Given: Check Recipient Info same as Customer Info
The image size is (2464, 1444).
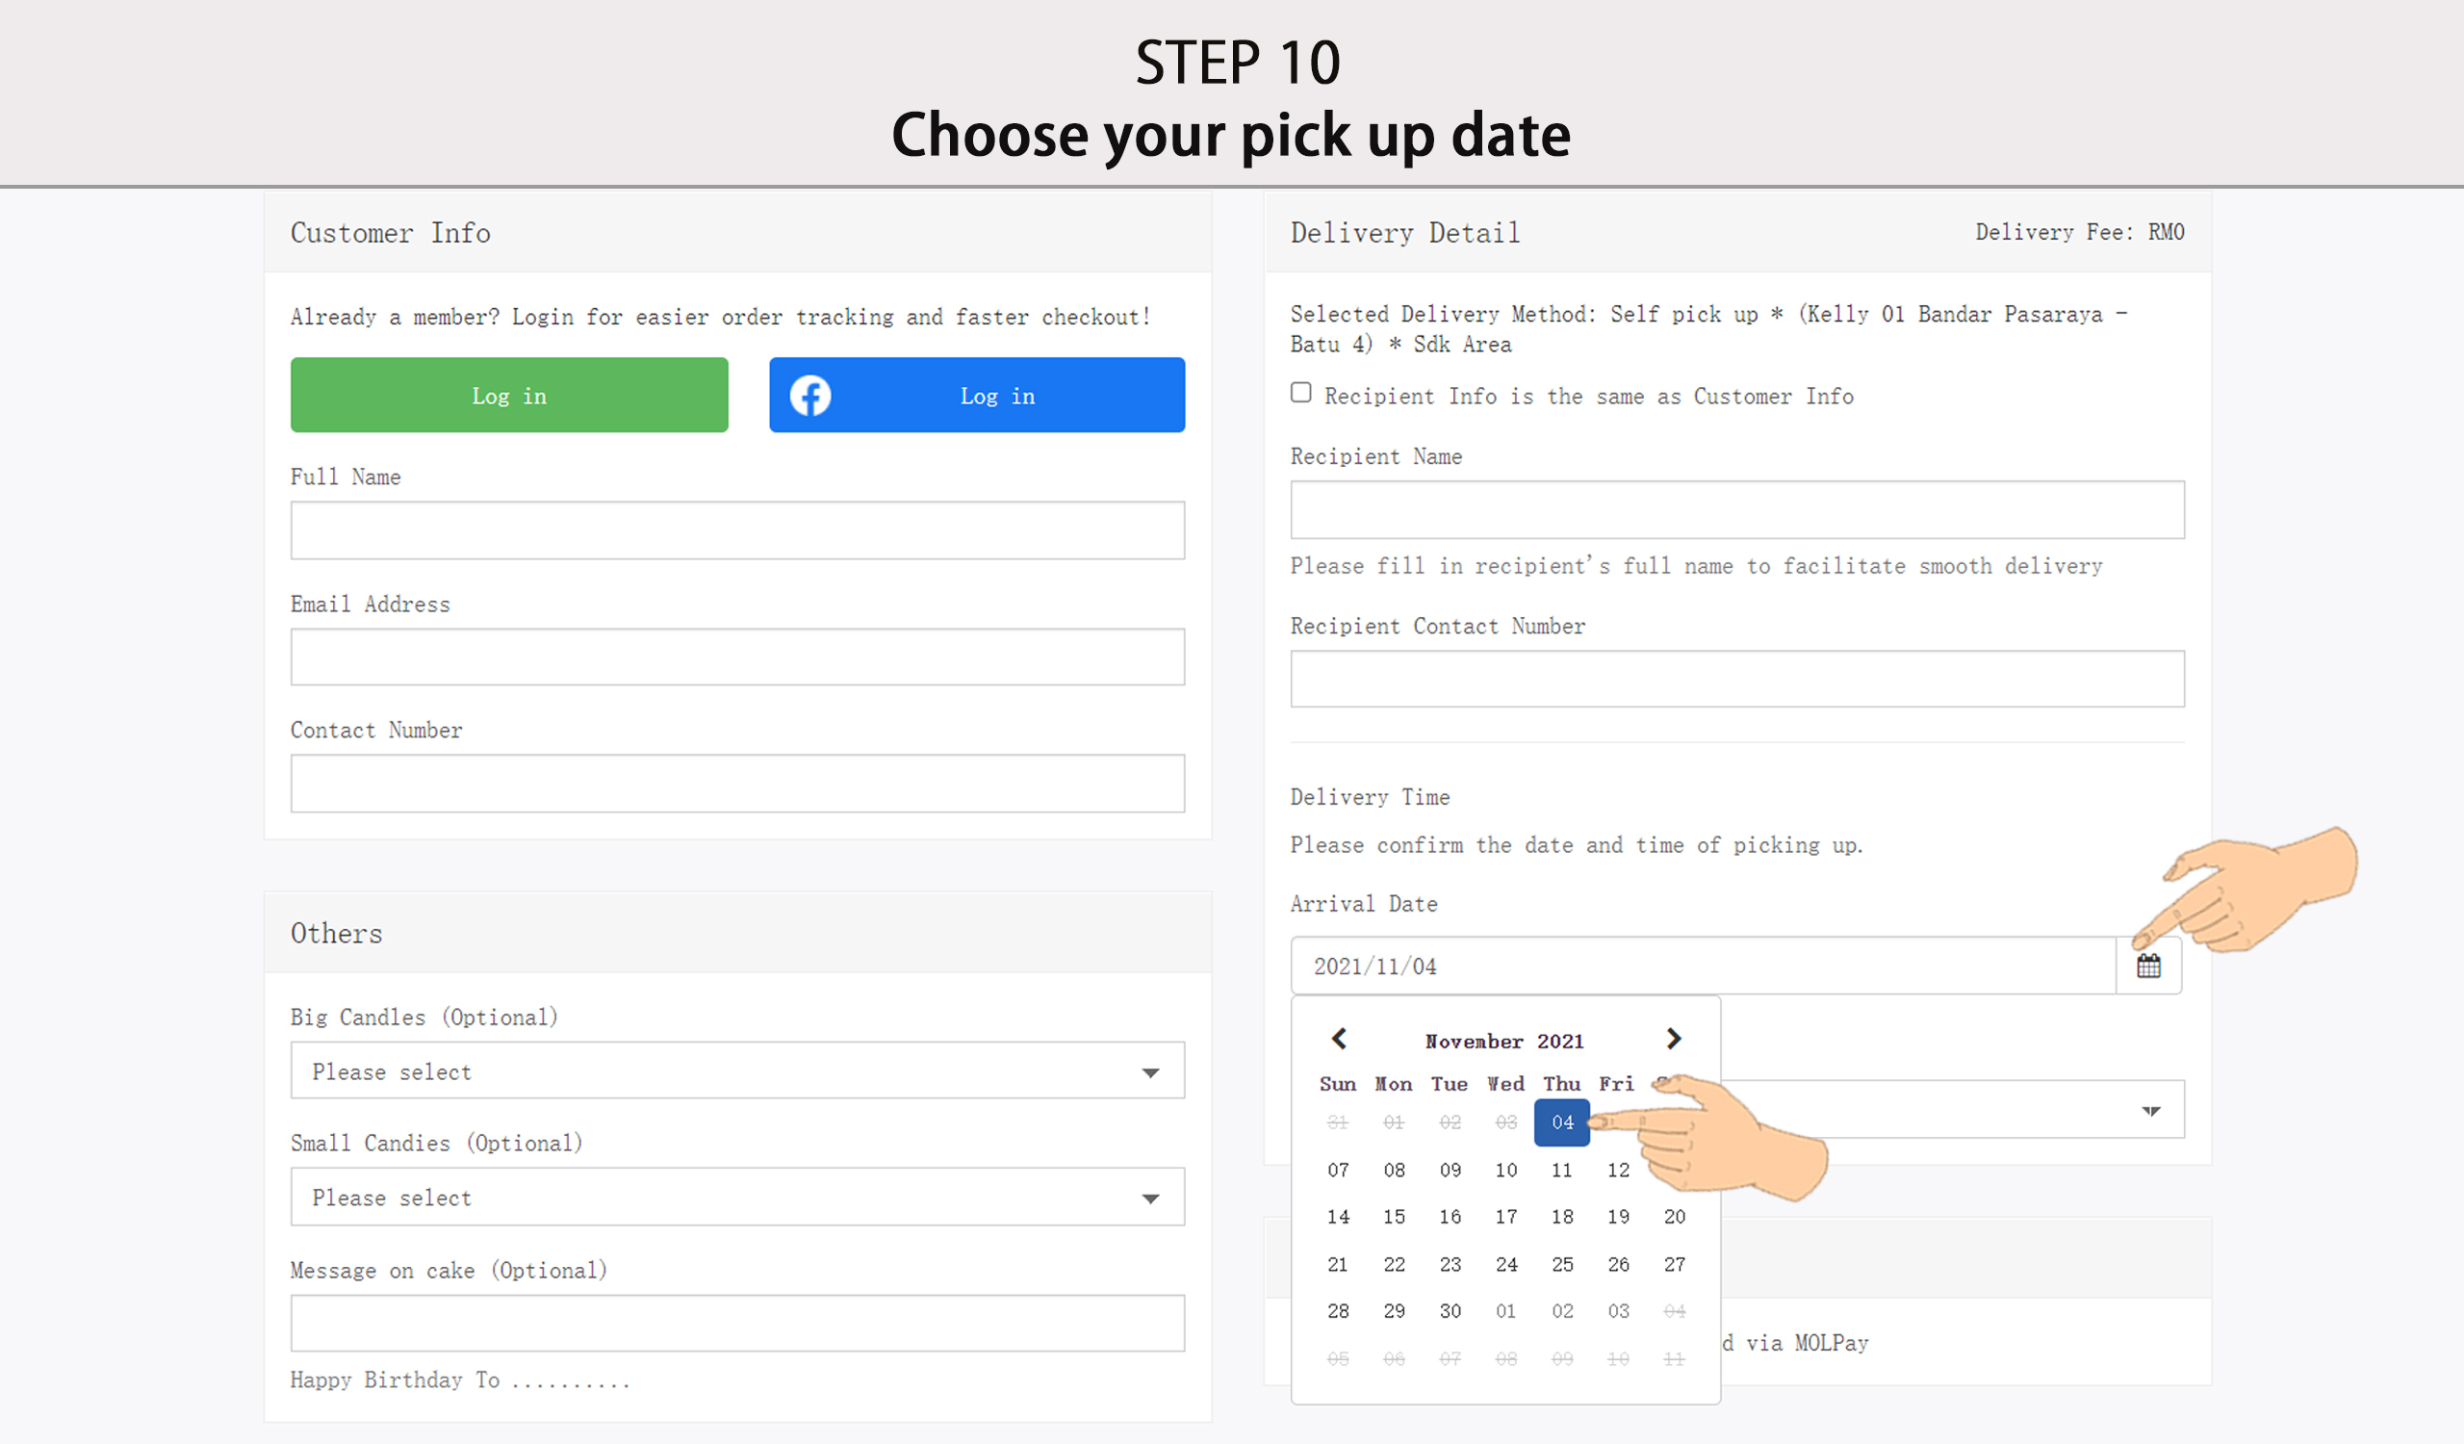Looking at the screenshot, I should (1300, 393).
